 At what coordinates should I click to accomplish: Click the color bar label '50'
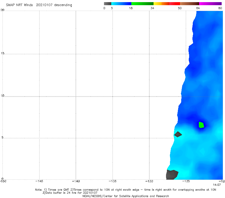click(x=180, y=8)
